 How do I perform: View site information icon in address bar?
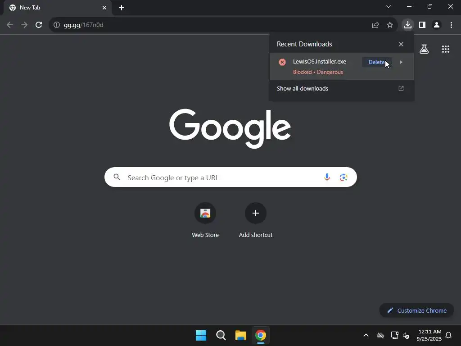pyautogui.click(x=57, y=25)
